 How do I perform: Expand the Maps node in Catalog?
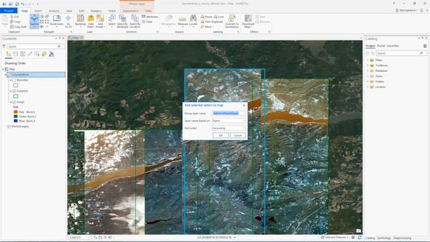click(368, 60)
